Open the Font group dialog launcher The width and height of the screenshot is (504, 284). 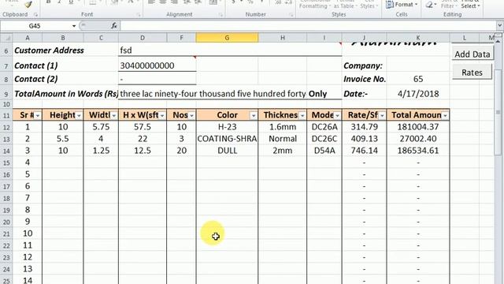tap(139, 15)
